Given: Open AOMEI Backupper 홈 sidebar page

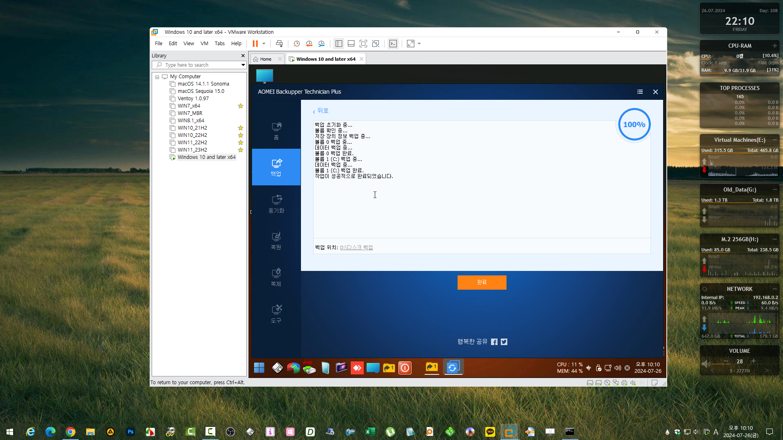Looking at the screenshot, I should [x=276, y=130].
